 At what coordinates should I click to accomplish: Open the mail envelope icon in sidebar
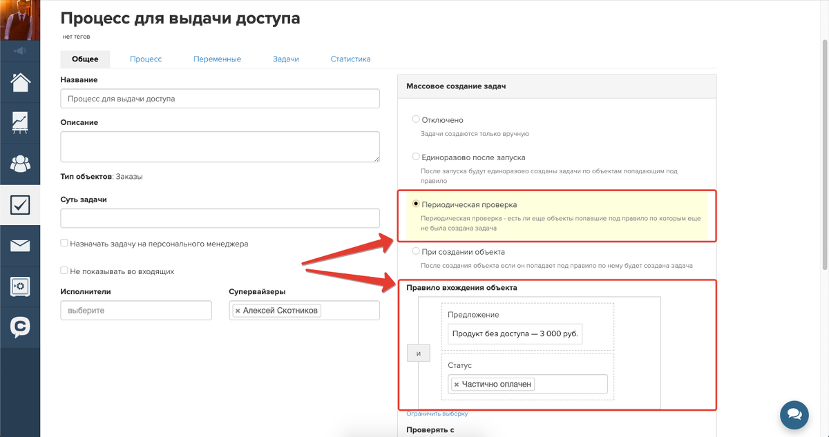tap(20, 245)
